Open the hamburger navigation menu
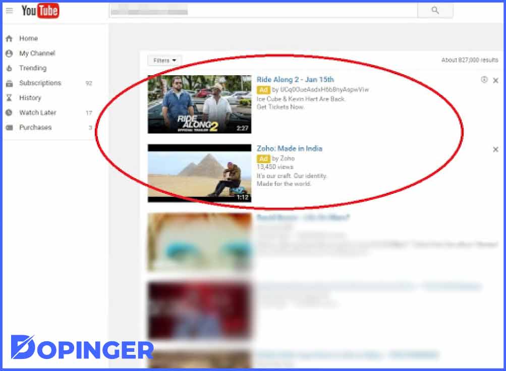The image size is (506, 371). pos(9,10)
